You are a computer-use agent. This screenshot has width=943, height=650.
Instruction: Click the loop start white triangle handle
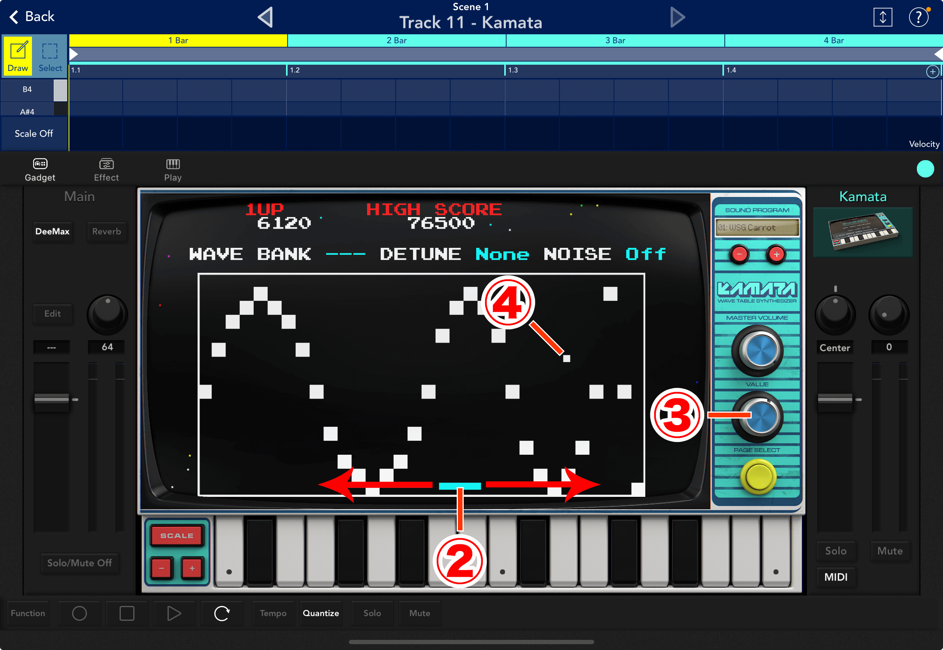[74, 54]
